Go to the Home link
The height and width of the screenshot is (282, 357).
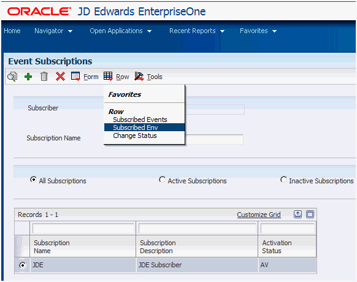[x=12, y=31]
